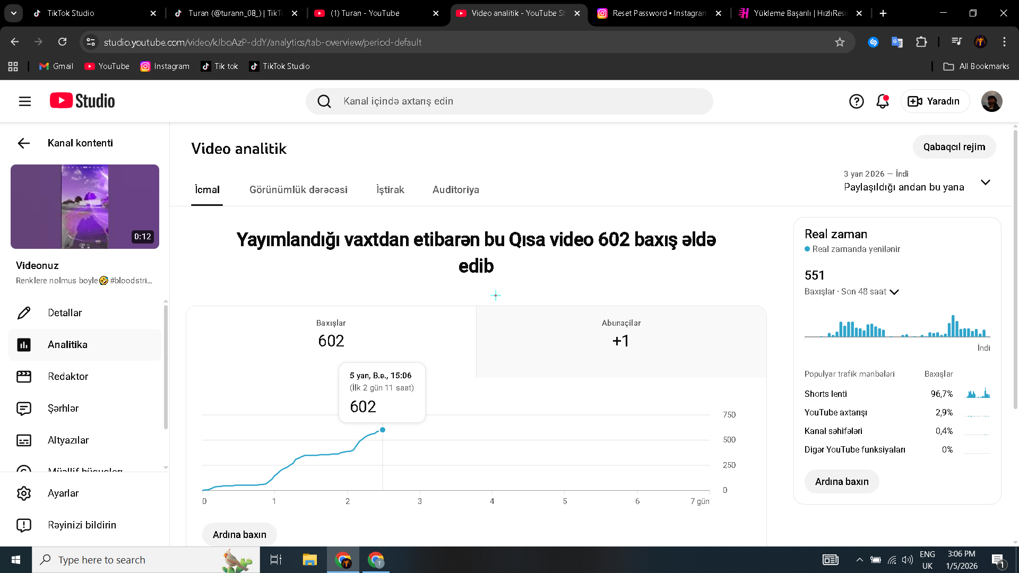Show hidden system tray icons
The image size is (1019, 573).
[859, 560]
